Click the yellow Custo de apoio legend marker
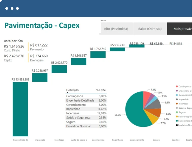This screenshot has height=147, width=192. click(x=177, y=116)
